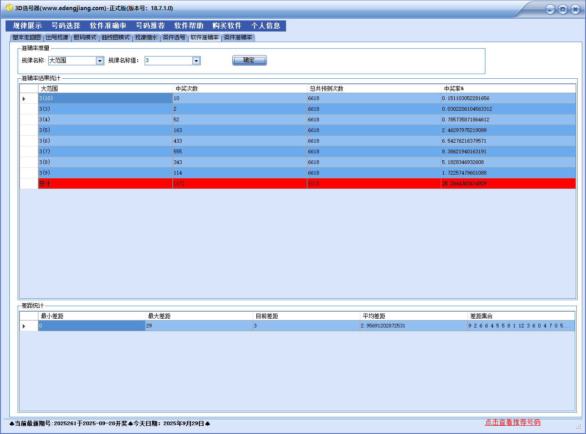The height and width of the screenshot is (434, 586).
Task: Open the 规律名称 dropdown arrow
Action: 100,61
